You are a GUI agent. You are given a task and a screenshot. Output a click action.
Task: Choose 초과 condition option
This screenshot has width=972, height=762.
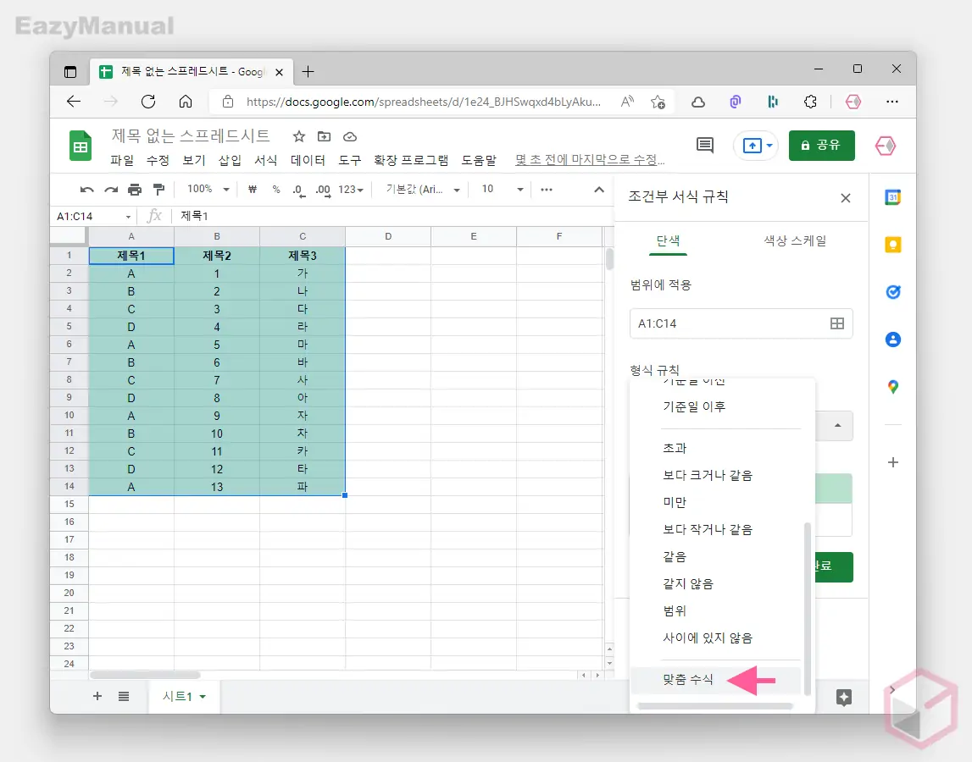(x=675, y=448)
